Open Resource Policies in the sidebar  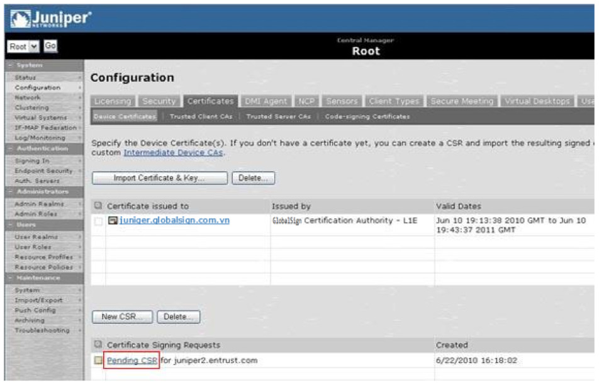pos(43,267)
